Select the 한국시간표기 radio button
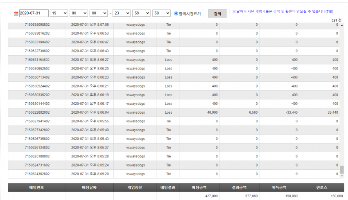The height and width of the screenshot is (200, 348). pyautogui.click(x=176, y=13)
